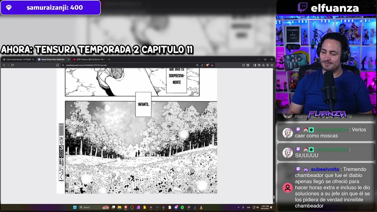Image resolution: width=377 pixels, height=212 pixels.
Task: Open File Explorer from the taskbar
Action: (120, 207)
